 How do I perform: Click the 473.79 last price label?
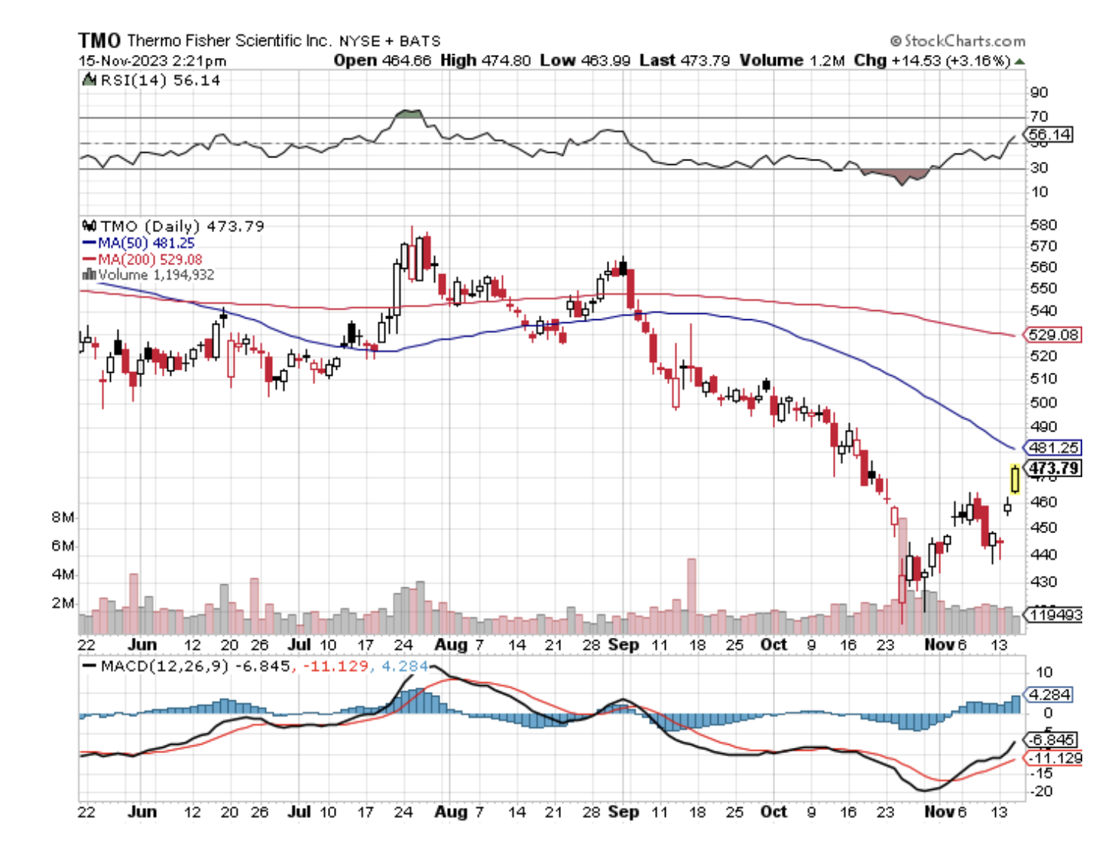(1053, 468)
